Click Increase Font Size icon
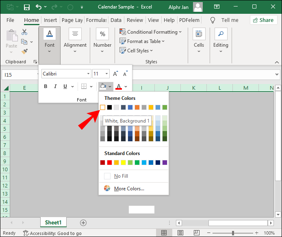Viewport: 282px width, 237px height. pos(116,74)
